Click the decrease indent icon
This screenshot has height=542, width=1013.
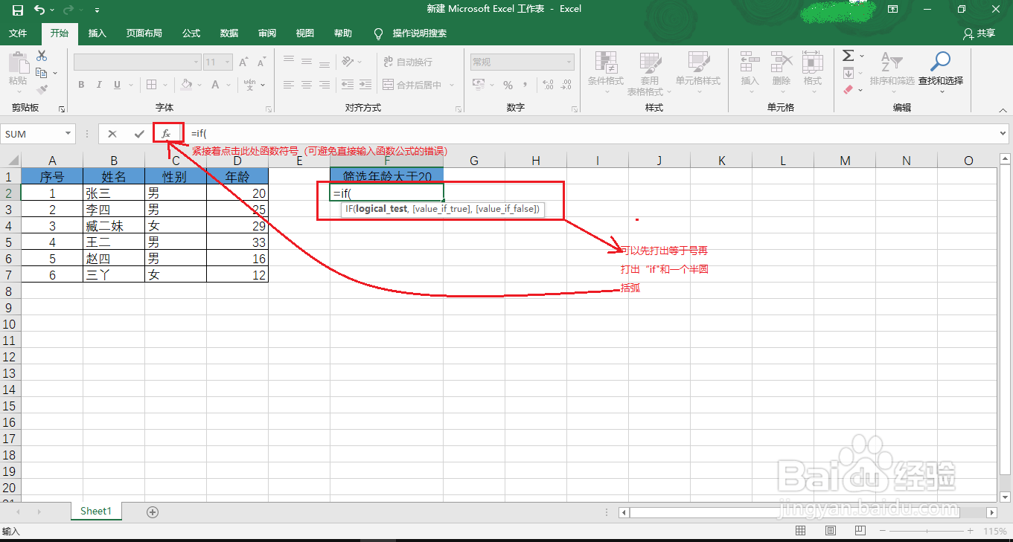[x=347, y=85]
